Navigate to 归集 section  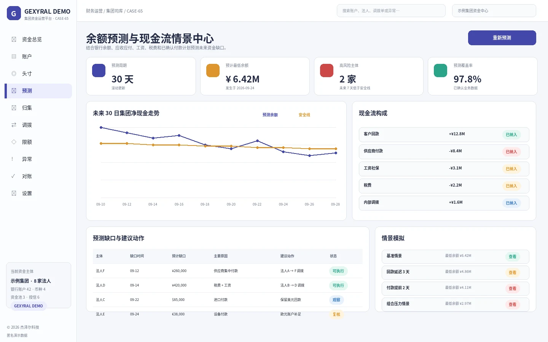[x=38, y=108]
